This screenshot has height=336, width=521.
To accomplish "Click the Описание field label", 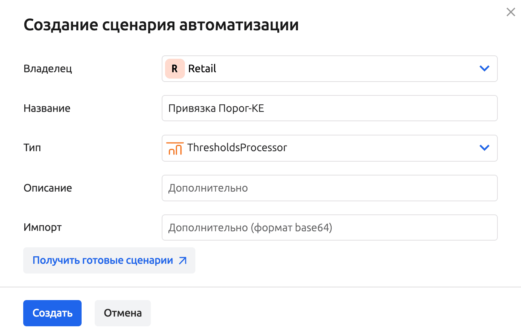I will 48,188.
